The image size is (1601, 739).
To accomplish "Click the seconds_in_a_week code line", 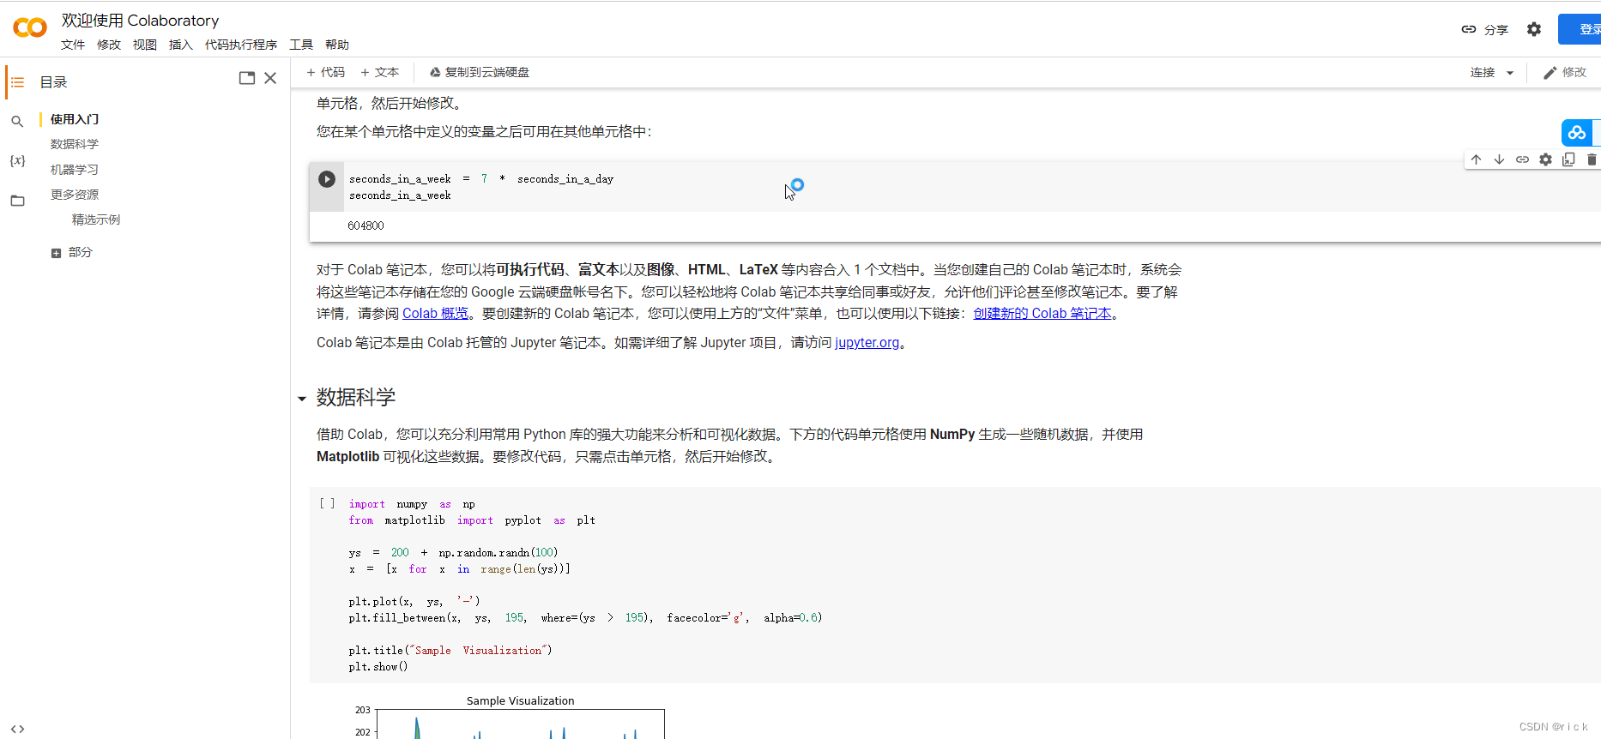I will (x=400, y=195).
